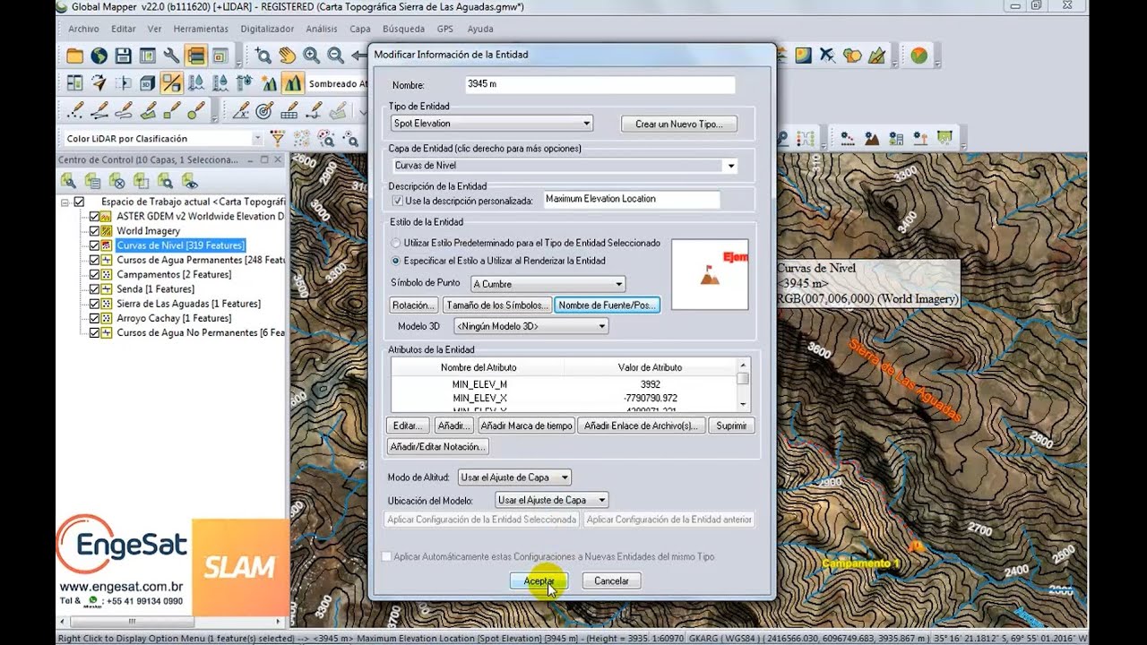The width and height of the screenshot is (1147, 645).
Task: Toggle the Control Center layers-stack icon
Action: pos(195,56)
